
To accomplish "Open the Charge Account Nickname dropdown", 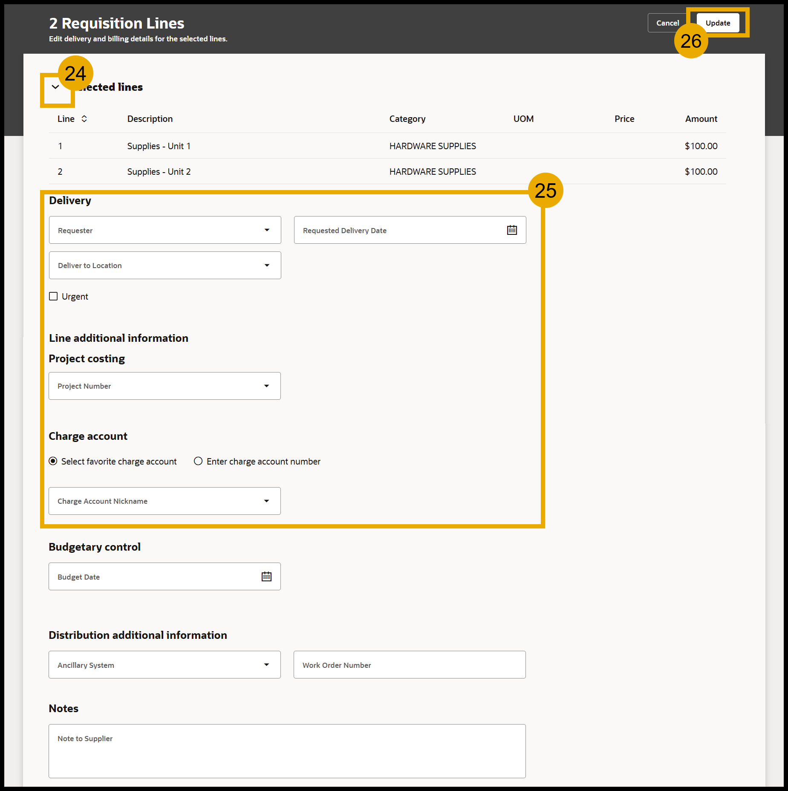I will click(x=266, y=501).
